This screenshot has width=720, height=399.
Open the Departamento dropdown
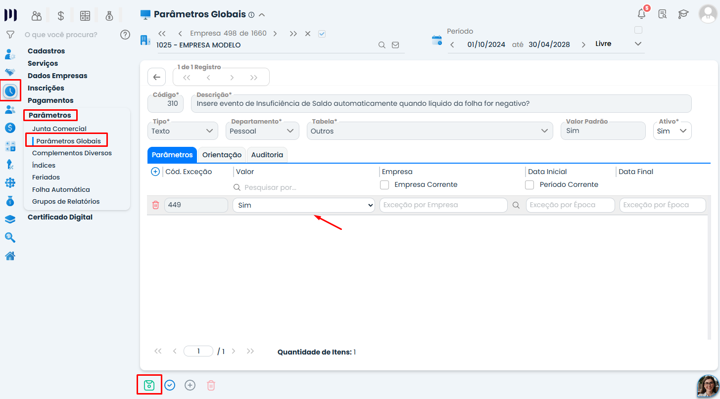[262, 131]
